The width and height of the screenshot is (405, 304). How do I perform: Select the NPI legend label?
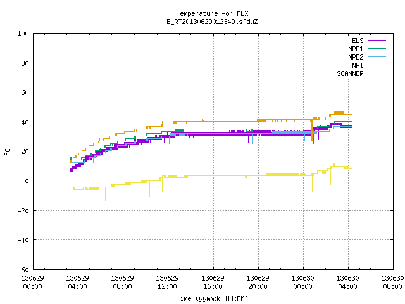click(358, 65)
